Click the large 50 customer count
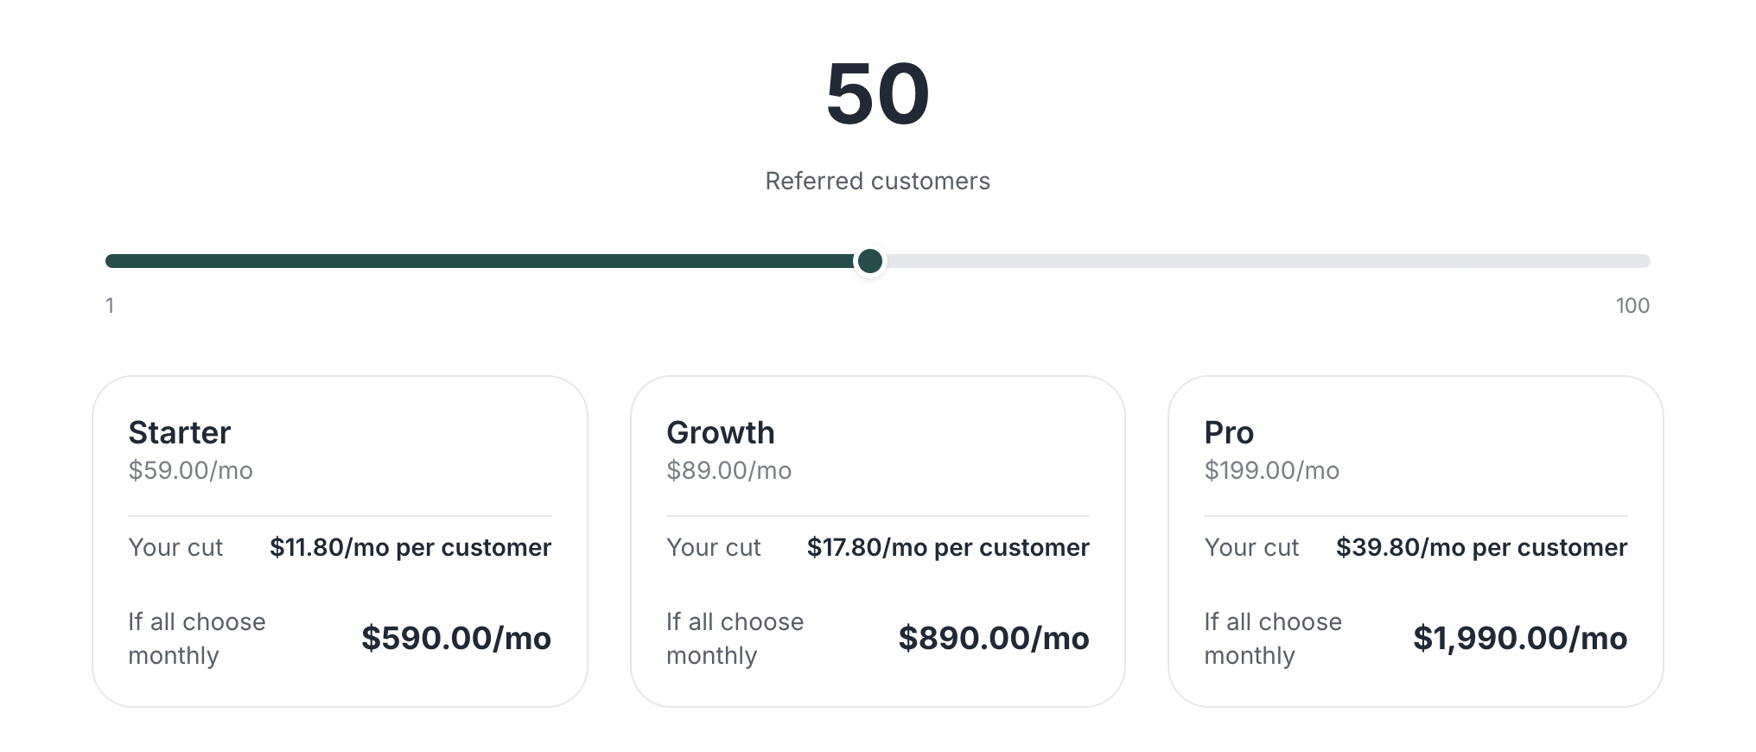This screenshot has height=752, width=1756. point(877,94)
